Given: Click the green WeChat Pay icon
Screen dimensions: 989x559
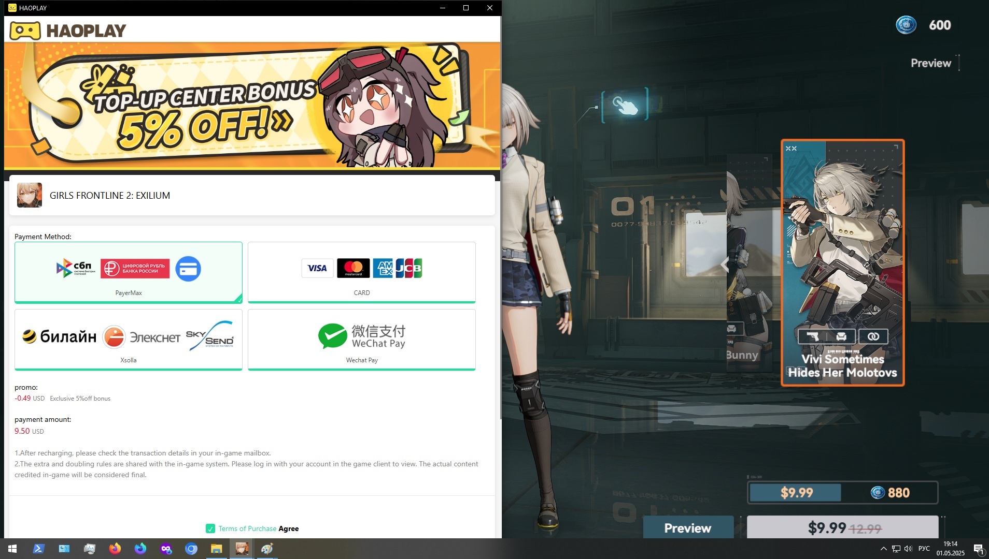Looking at the screenshot, I should pyautogui.click(x=332, y=336).
